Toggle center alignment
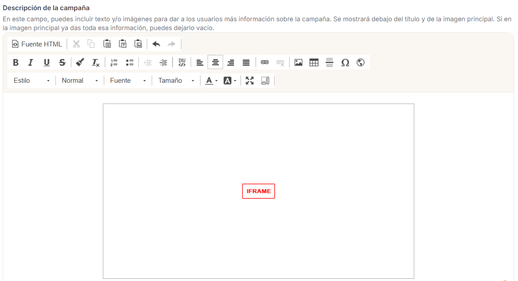Viewport: 518px width, 281px height. click(x=216, y=62)
